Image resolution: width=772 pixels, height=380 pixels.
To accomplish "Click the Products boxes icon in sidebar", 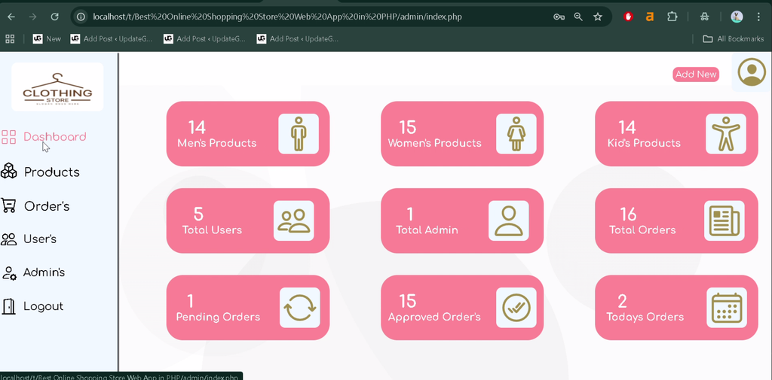I will coord(8,171).
